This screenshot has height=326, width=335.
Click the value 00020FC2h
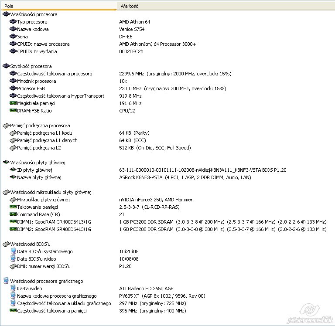coord(131,51)
